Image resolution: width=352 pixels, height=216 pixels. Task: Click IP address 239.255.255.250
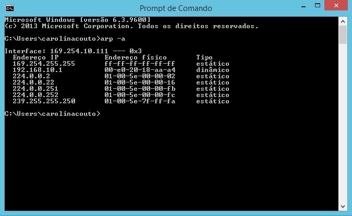(x=44, y=101)
